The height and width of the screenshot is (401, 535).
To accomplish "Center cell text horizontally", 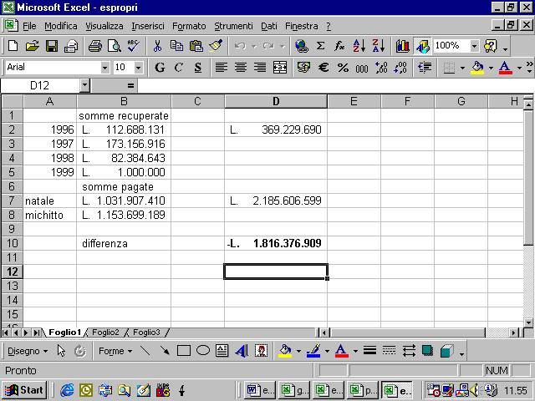I will click(241, 68).
